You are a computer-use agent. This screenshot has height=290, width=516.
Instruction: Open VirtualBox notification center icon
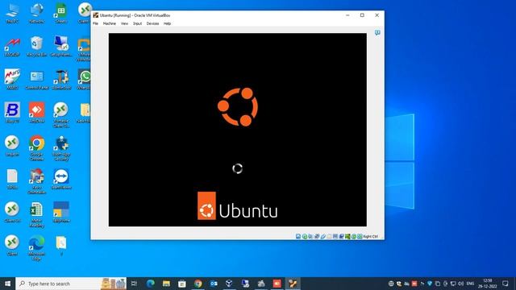click(377, 32)
